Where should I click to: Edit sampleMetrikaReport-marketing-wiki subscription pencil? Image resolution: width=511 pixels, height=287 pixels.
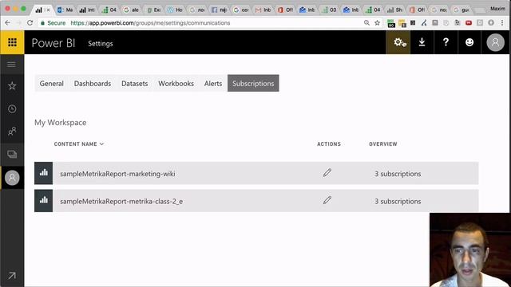[327, 173]
